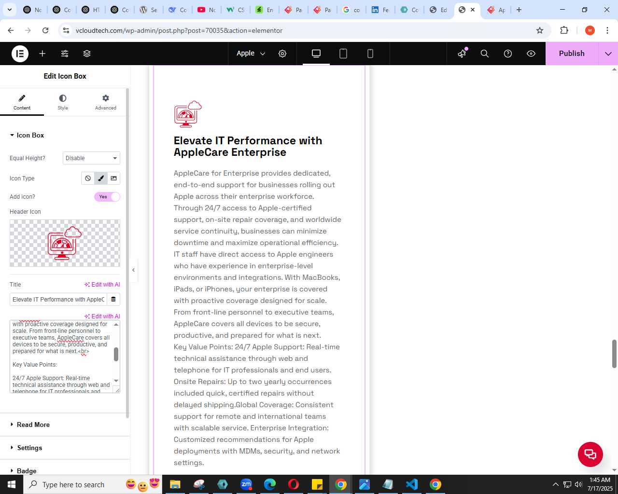Click the icon box image in preview
The height and width of the screenshot is (494, 618).
[x=188, y=114]
